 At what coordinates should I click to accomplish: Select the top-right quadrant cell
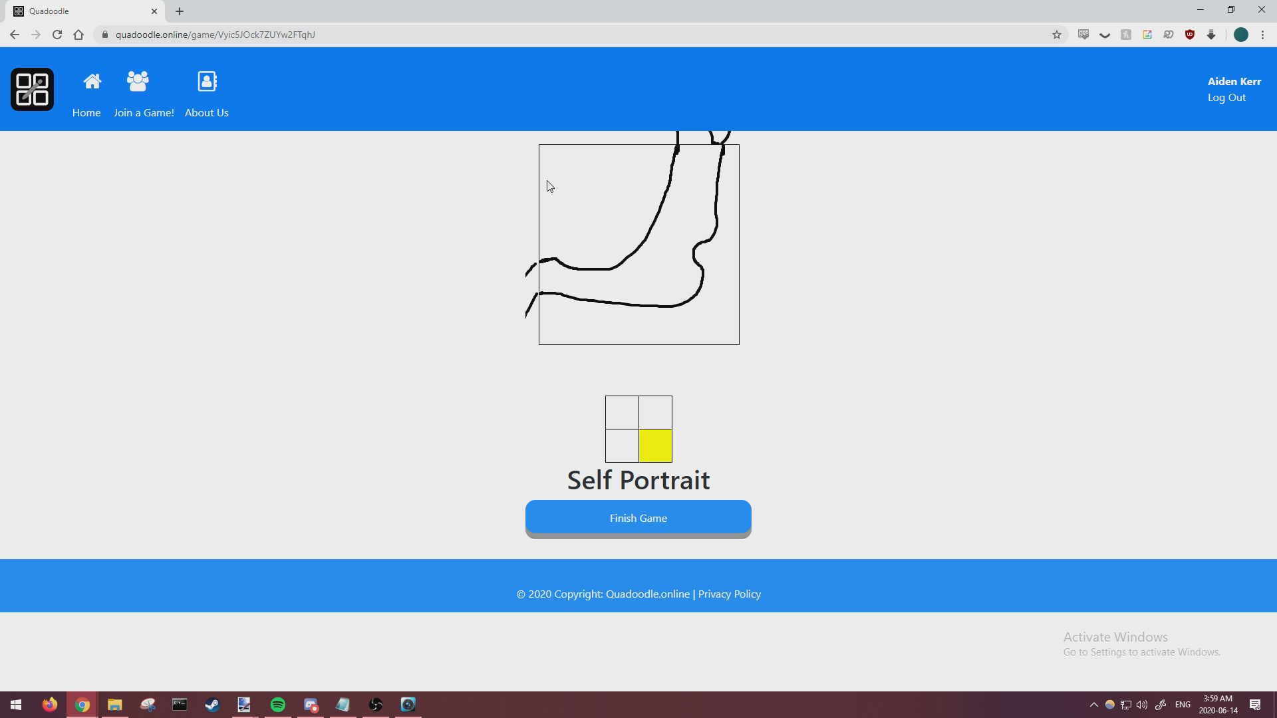[655, 412]
